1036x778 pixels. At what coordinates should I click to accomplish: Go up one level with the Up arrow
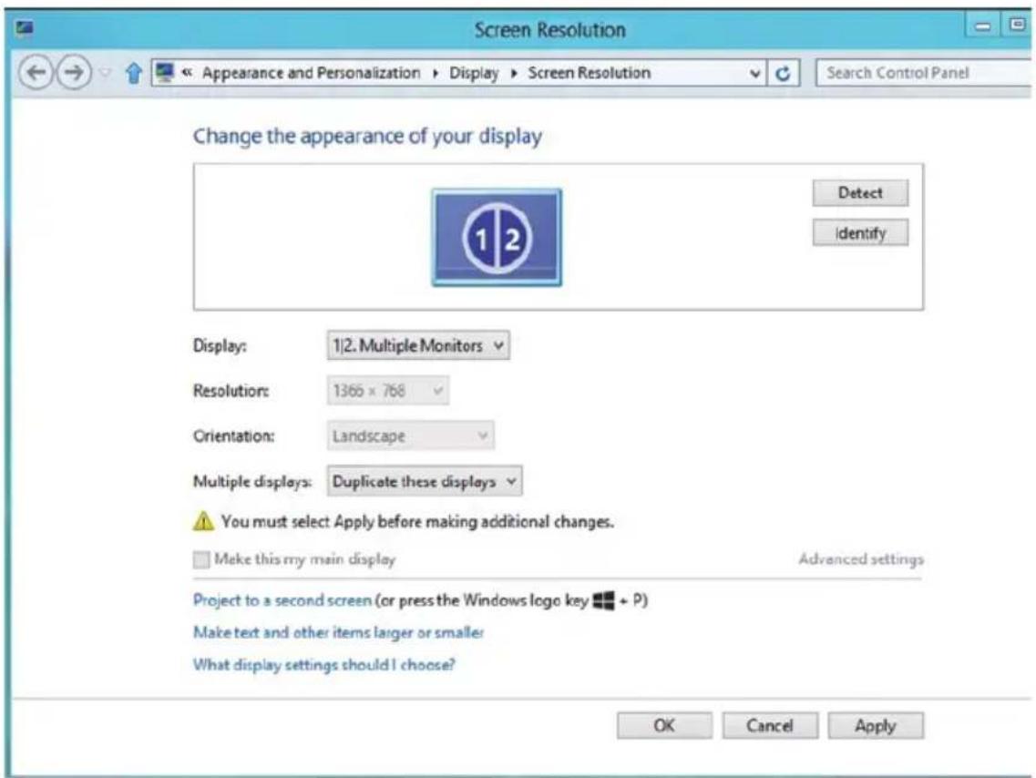133,73
